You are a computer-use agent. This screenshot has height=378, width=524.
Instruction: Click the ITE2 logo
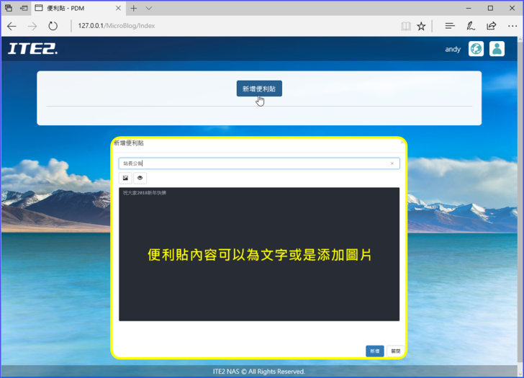tap(33, 49)
